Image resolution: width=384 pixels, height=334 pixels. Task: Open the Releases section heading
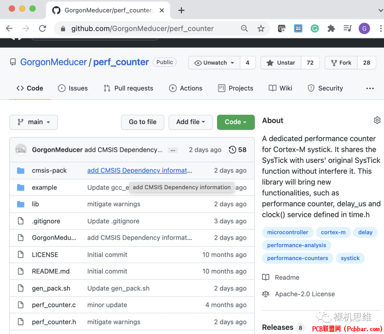pos(278,327)
